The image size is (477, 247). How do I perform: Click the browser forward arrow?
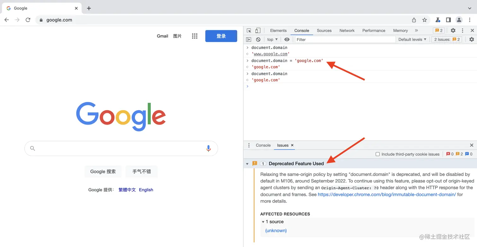[17, 20]
